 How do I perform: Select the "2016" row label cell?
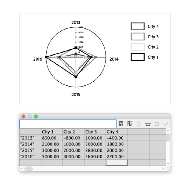pyautogui.click(x=30, y=156)
